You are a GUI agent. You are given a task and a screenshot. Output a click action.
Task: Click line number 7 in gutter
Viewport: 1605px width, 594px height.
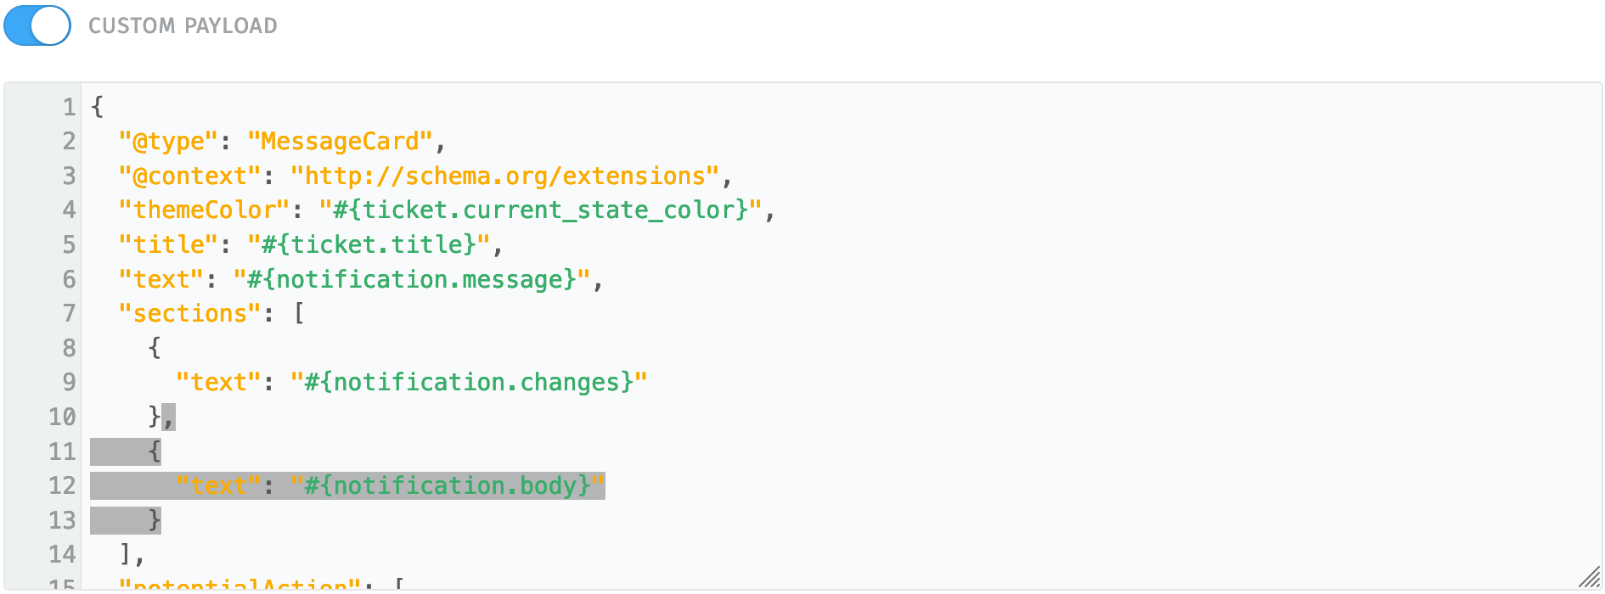(x=69, y=313)
